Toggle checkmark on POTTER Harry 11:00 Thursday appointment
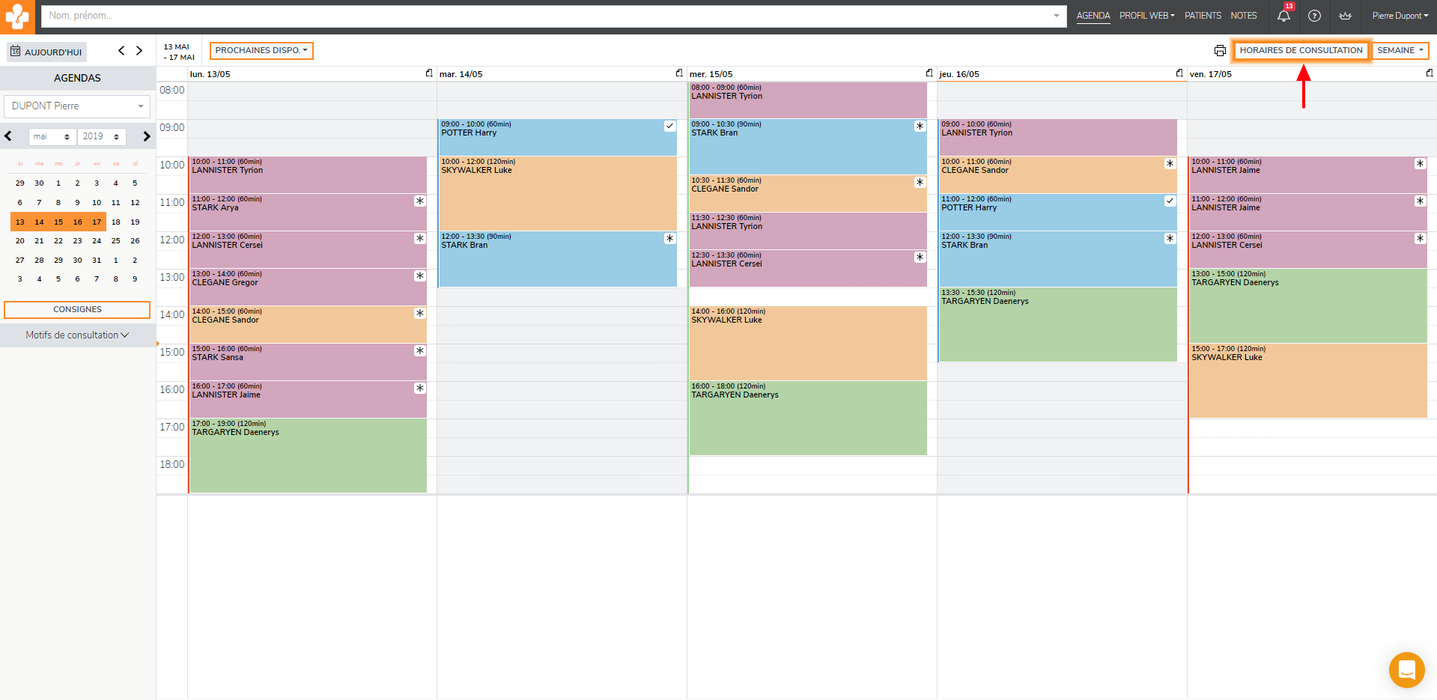 tap(1170, 201)
